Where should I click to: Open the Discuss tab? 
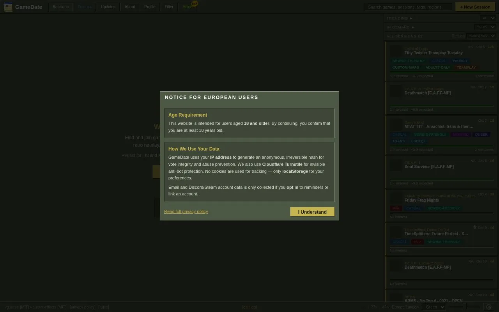pyautogui.click(x=85, y=7)
